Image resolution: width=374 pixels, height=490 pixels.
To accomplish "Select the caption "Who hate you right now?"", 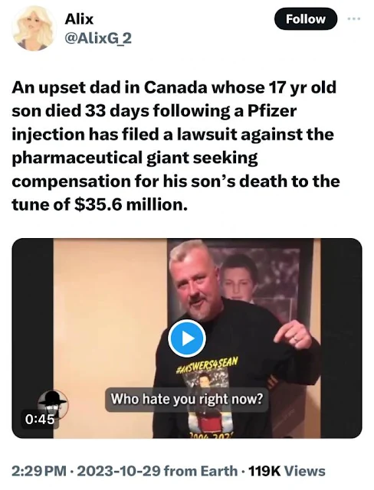I will click(x=187, y=399).
